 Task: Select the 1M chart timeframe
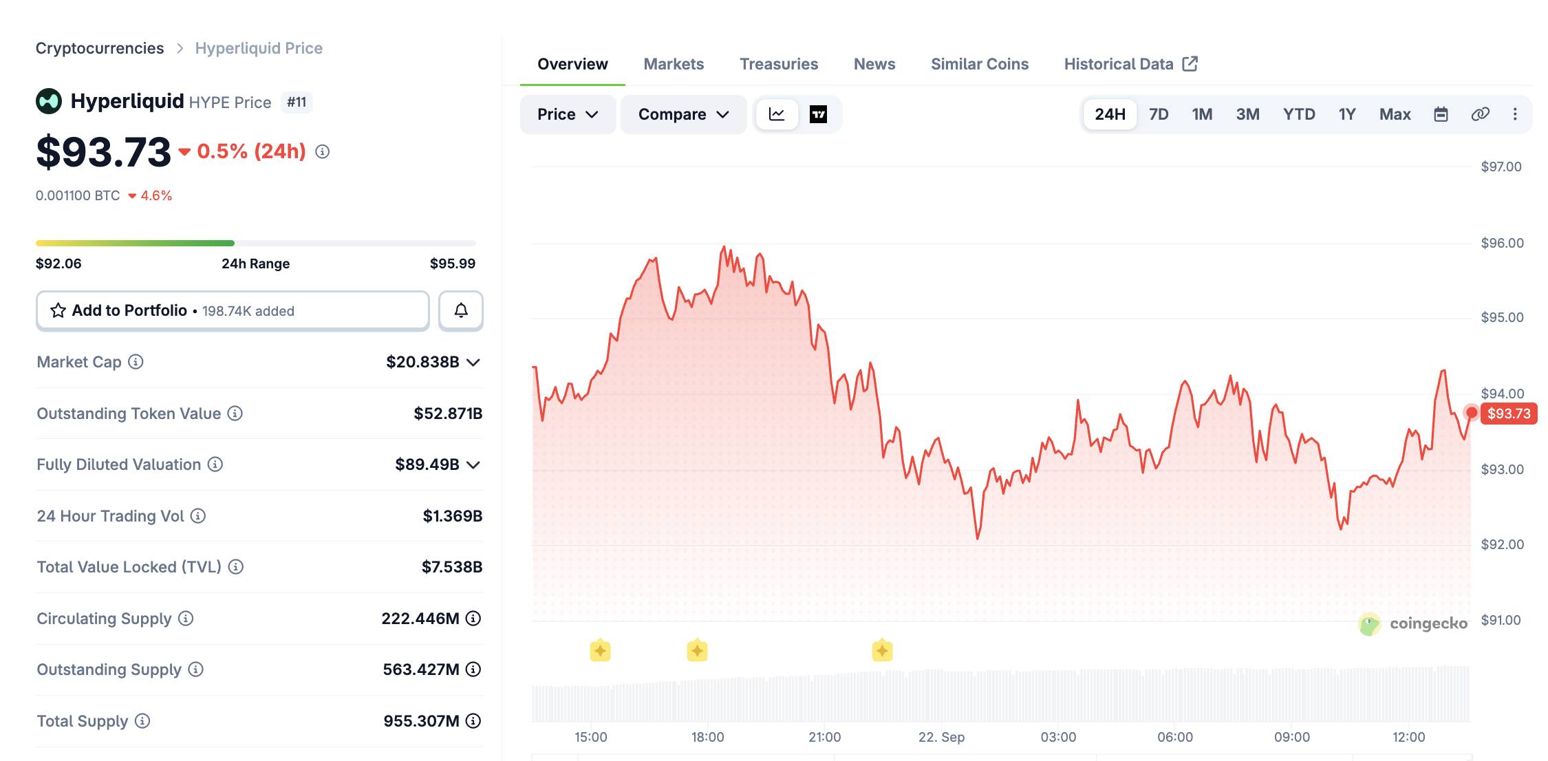(1202, 114)
